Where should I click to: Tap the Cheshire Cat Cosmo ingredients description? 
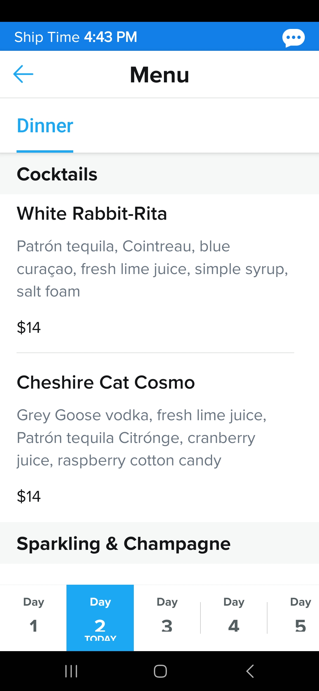(x=142, y=438)
